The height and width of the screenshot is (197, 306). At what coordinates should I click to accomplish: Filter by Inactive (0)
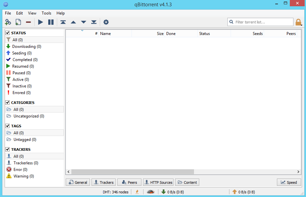[35, 86]
